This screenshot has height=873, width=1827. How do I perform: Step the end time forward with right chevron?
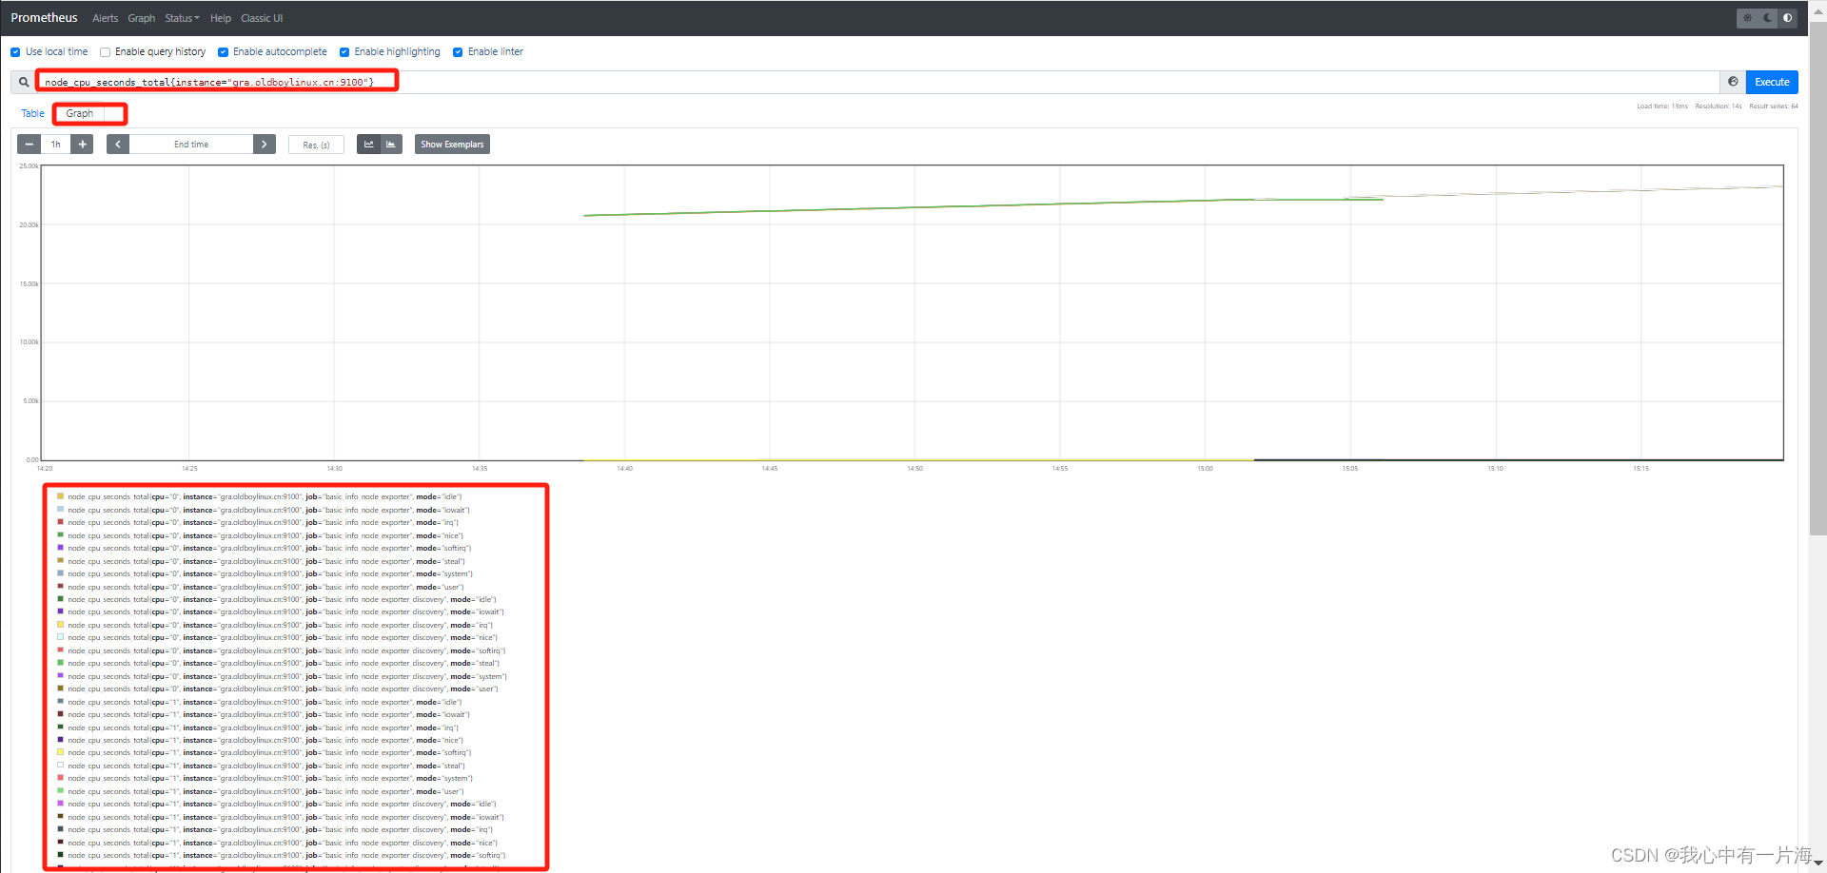(x=265, y=145)
